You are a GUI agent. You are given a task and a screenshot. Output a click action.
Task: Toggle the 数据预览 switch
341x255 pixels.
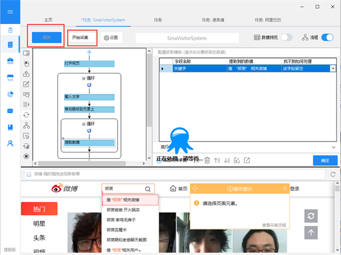[287, 38]
